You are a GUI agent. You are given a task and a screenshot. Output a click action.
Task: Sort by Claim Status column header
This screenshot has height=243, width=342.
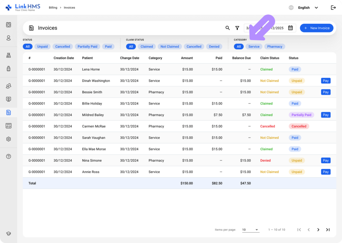click(270, 58)
